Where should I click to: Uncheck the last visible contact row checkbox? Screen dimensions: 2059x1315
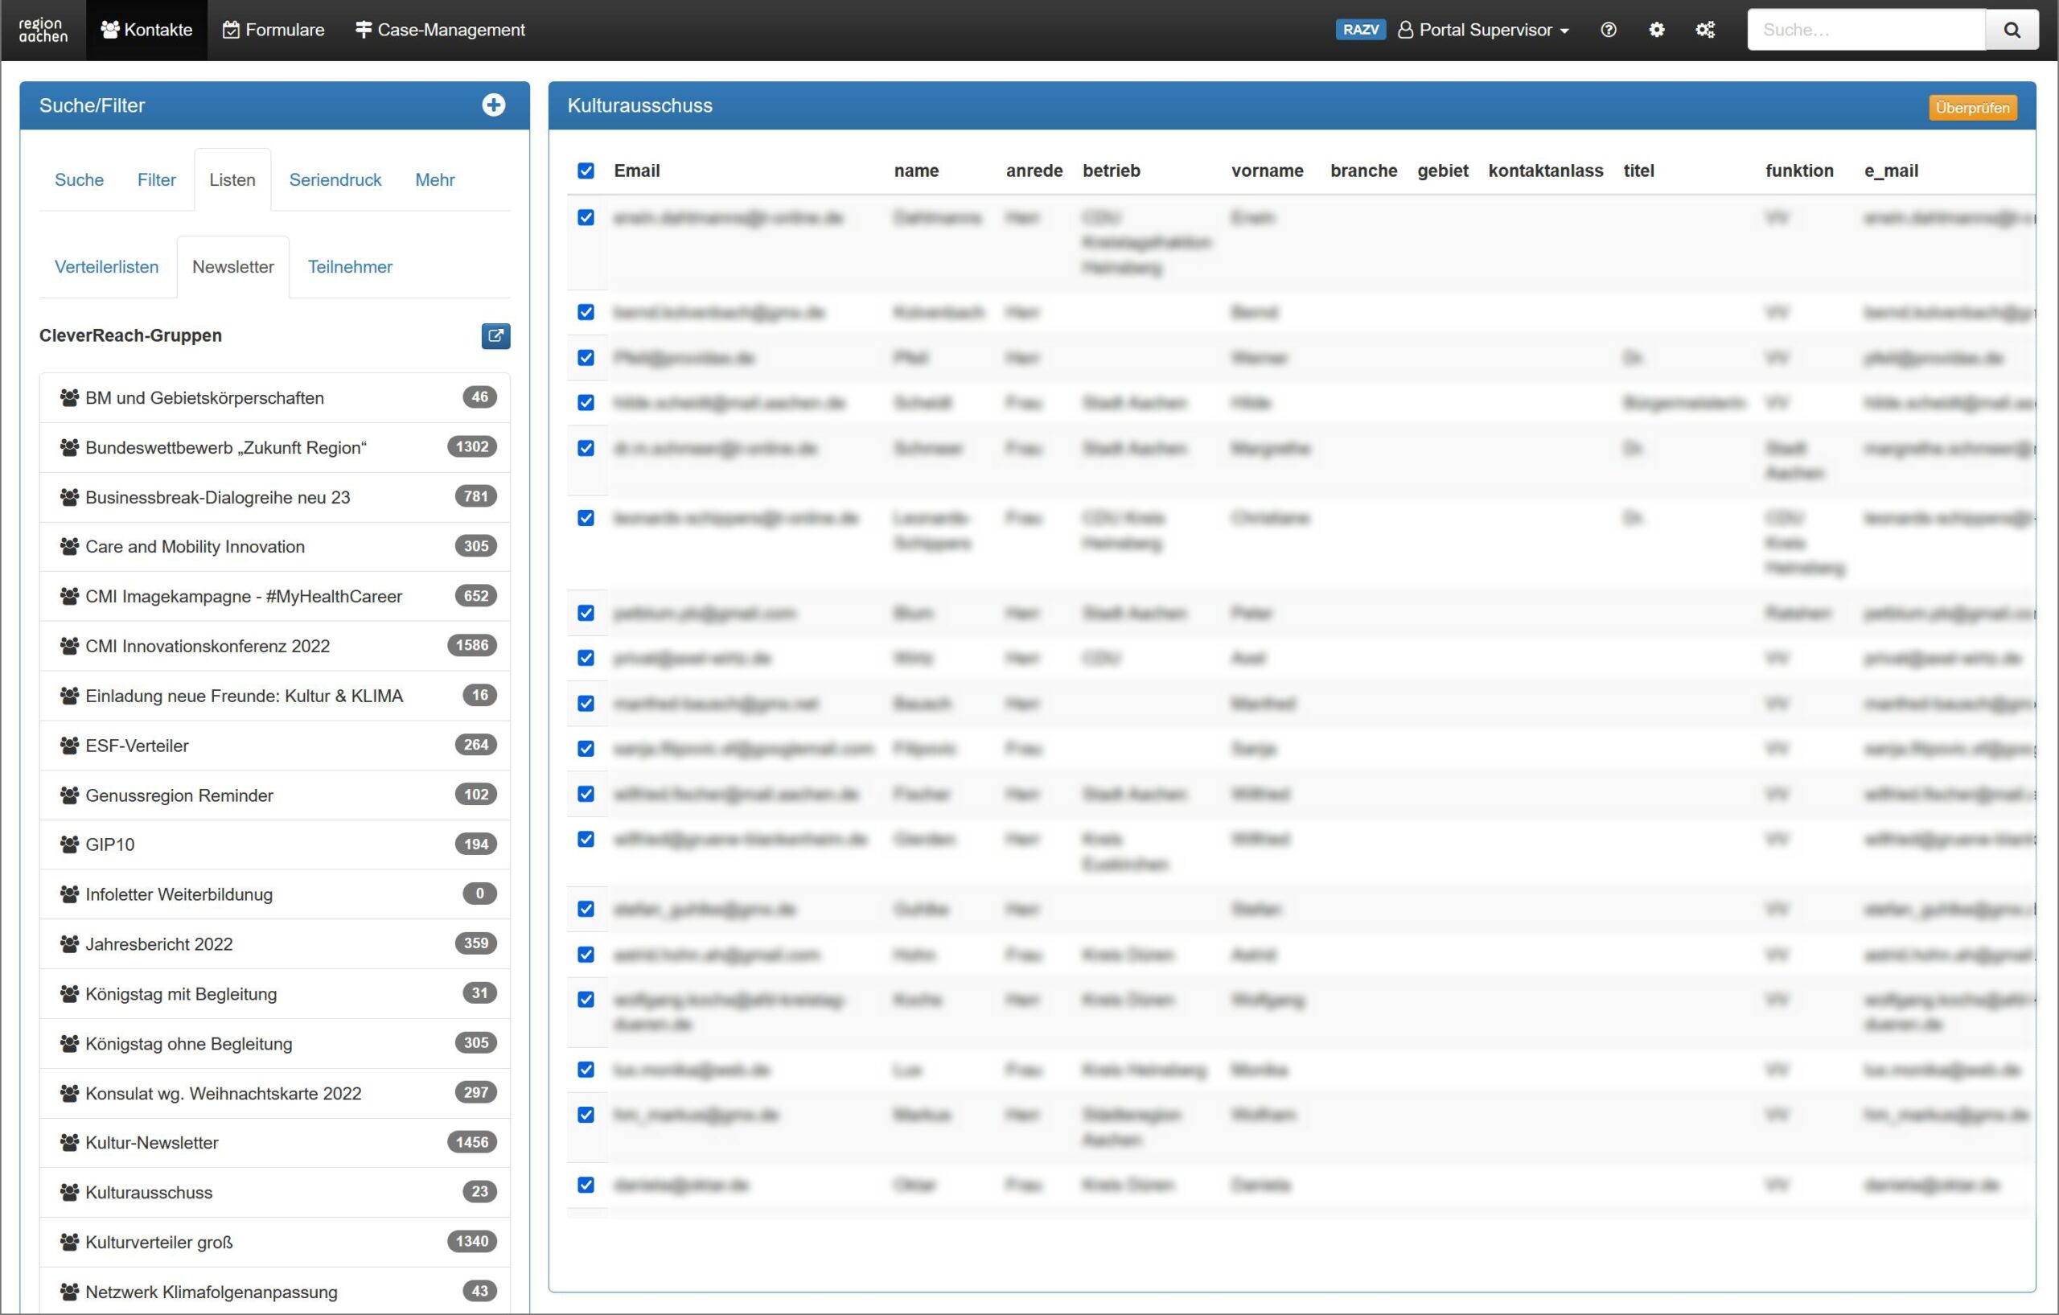(x=586, y=1184)
